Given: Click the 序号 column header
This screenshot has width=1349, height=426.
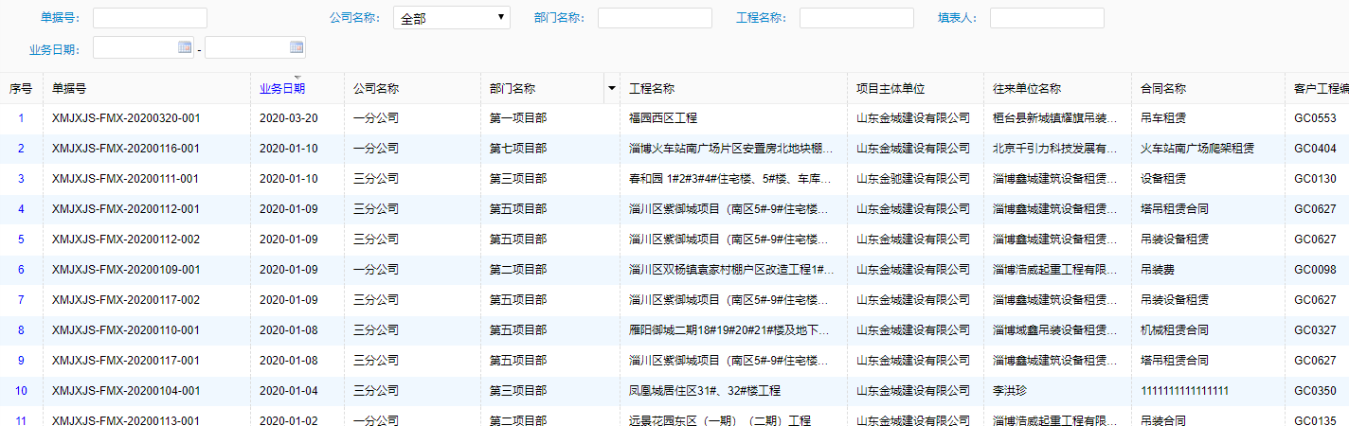Looking at the screenshot, I should coord(21,88).
